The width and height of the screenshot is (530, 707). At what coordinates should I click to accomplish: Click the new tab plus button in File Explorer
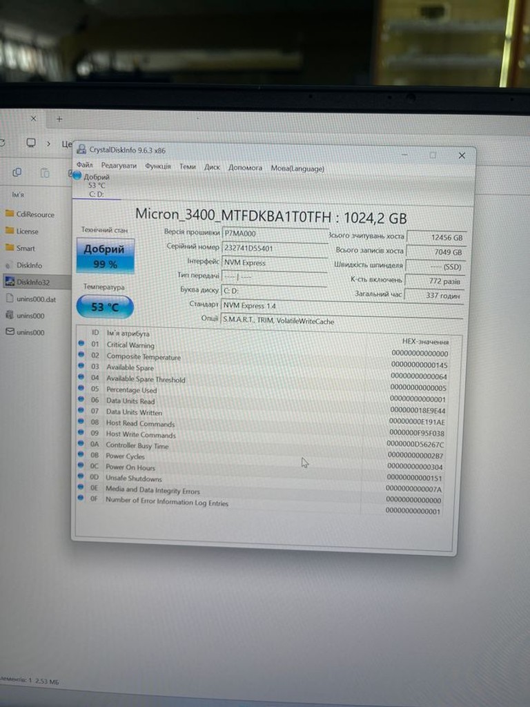click(x=59, y=119)
